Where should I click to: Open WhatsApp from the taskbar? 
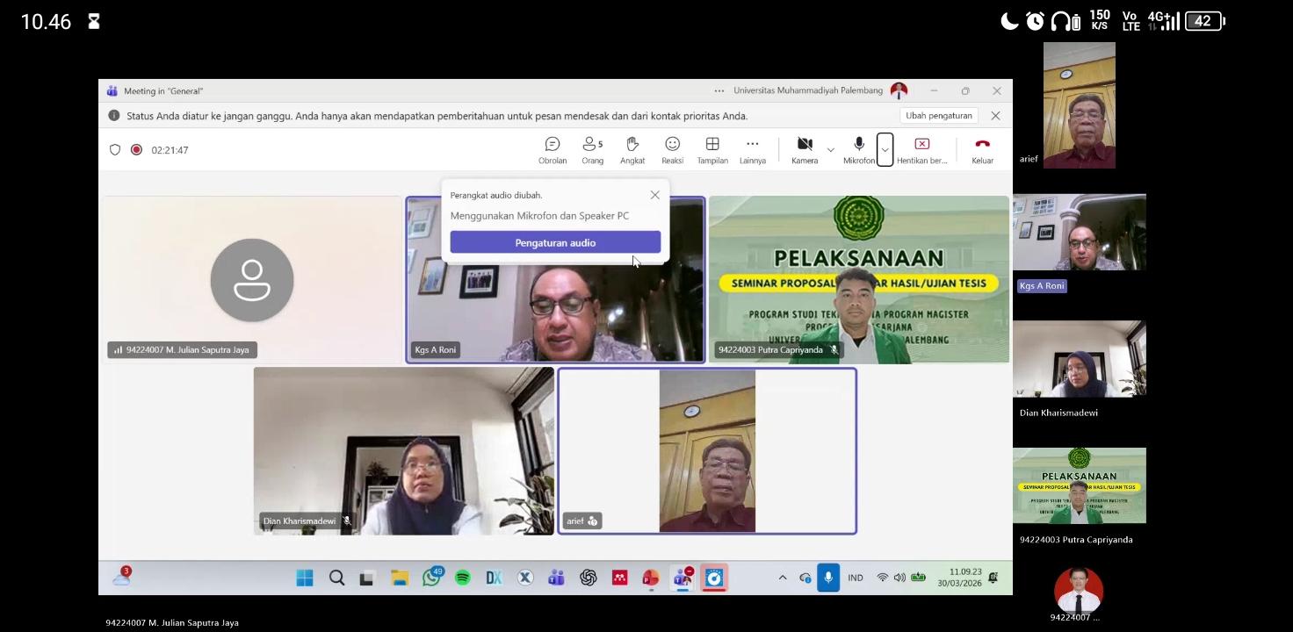(431, 578)
